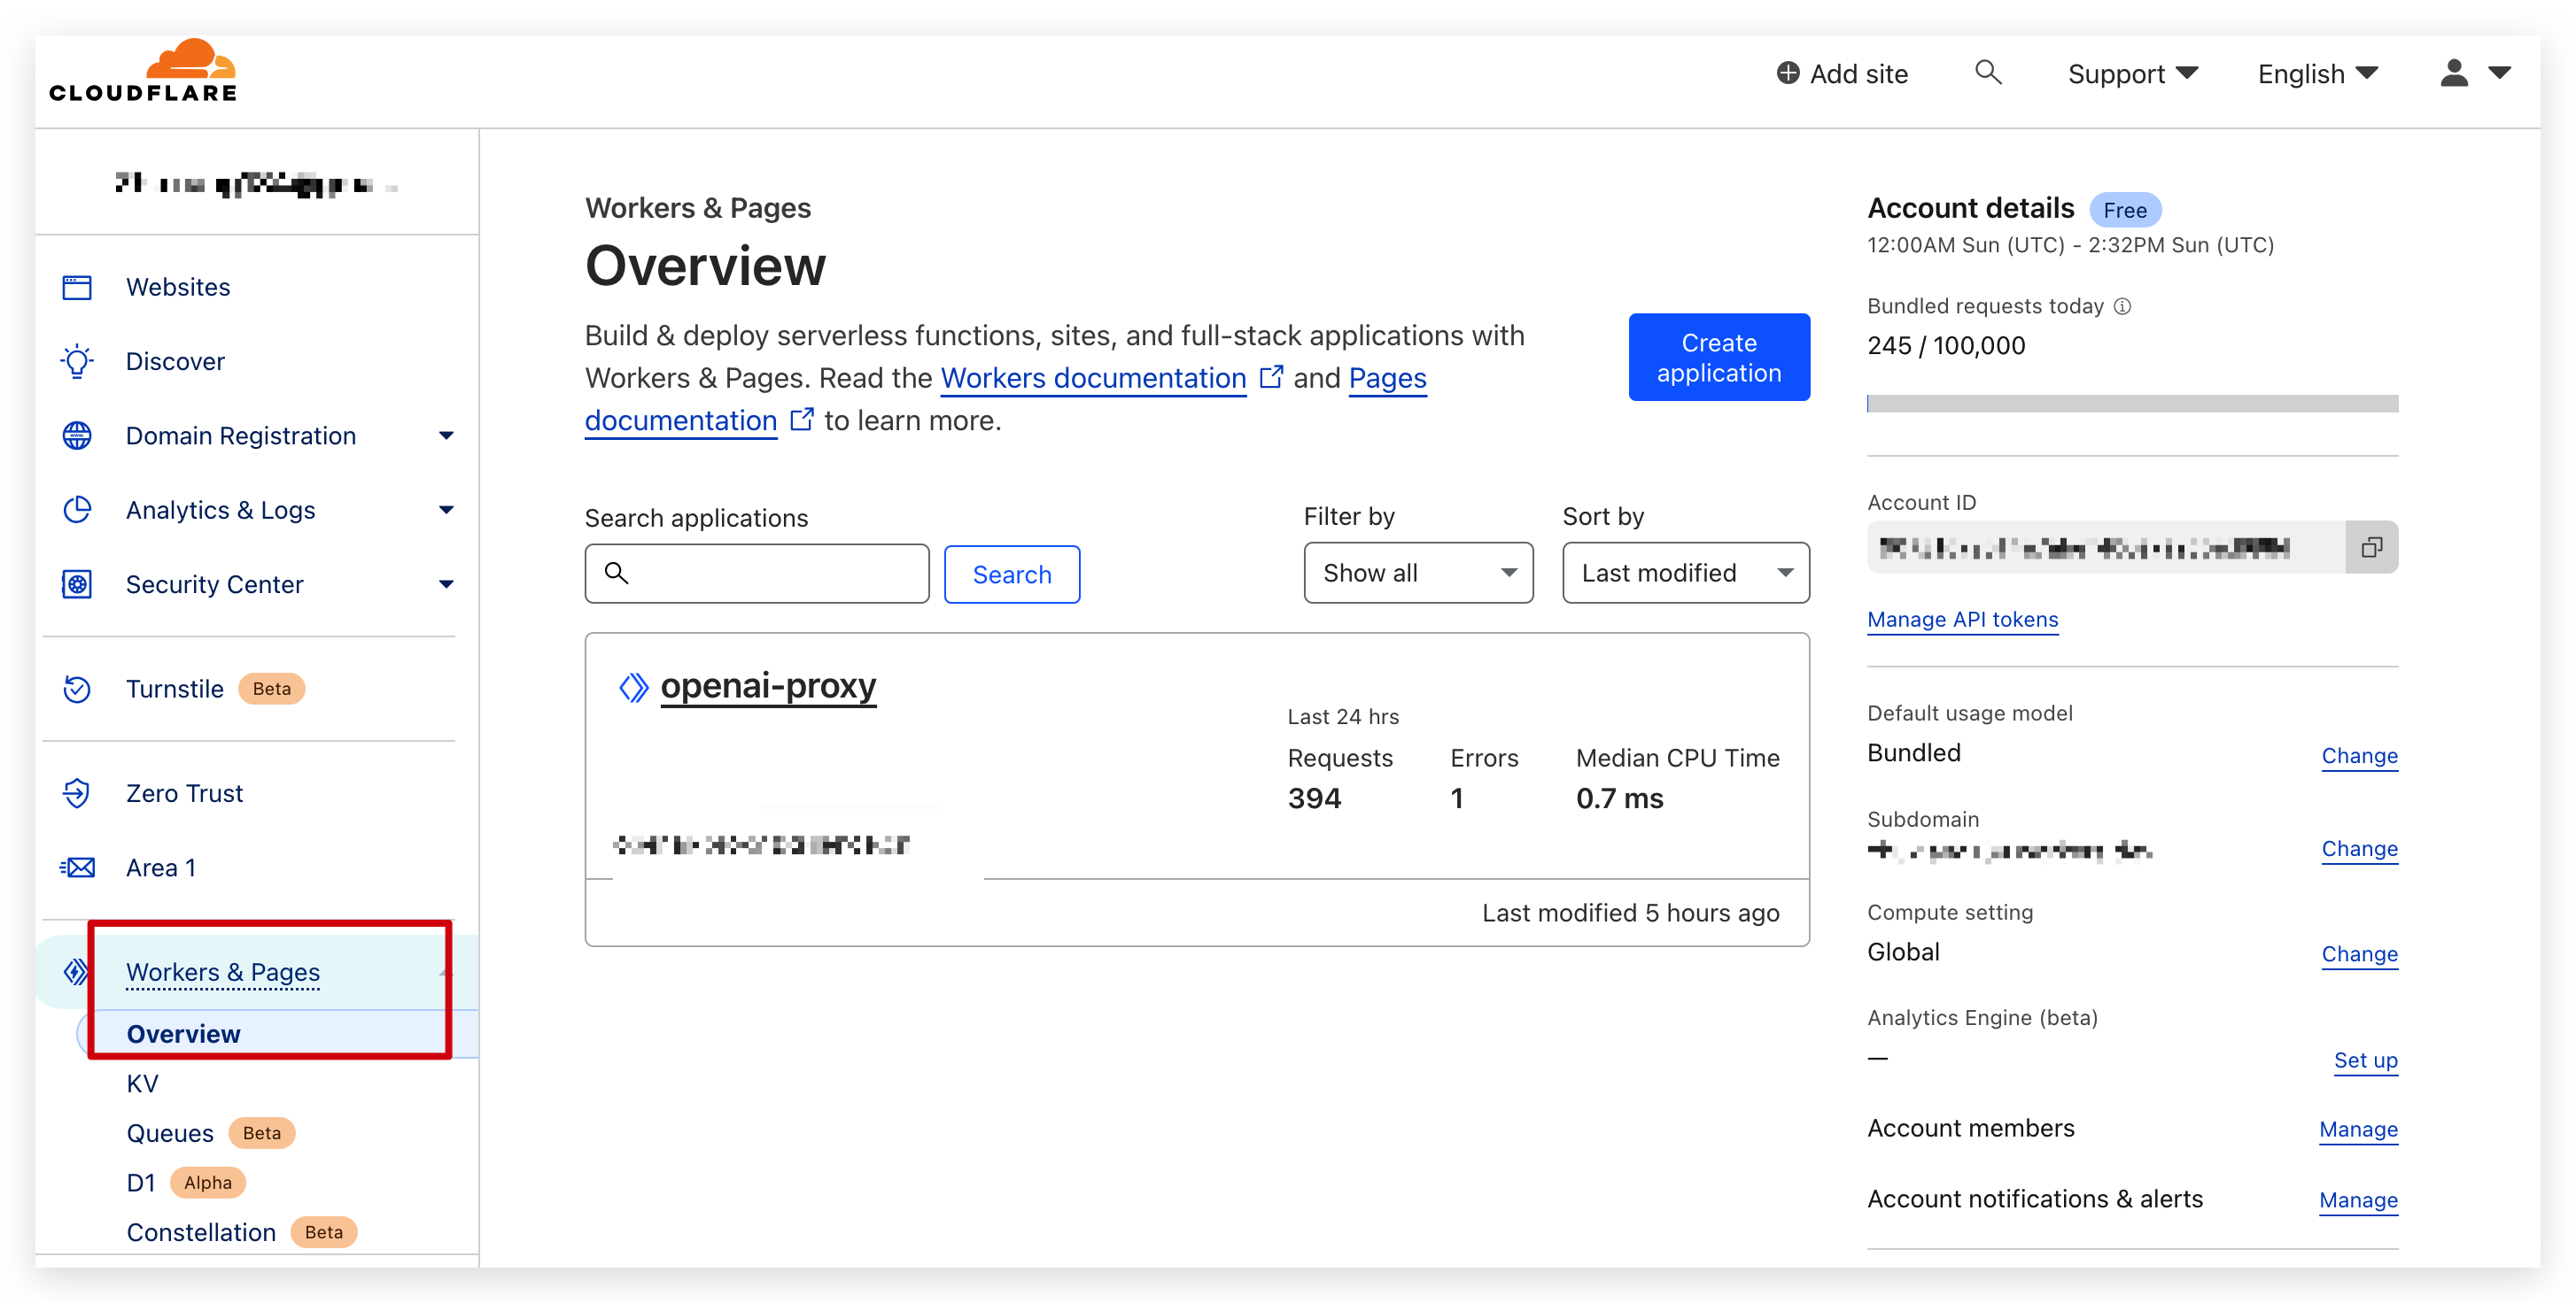Open the Workers documentation link
Image resolution: width=2576 pixels, height=1303 pixels.
1093,379
